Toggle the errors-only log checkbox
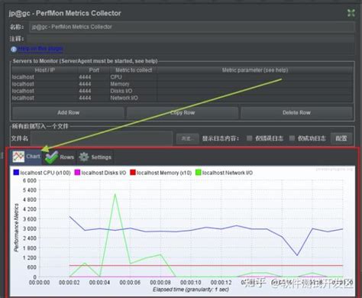 point(250,138)
